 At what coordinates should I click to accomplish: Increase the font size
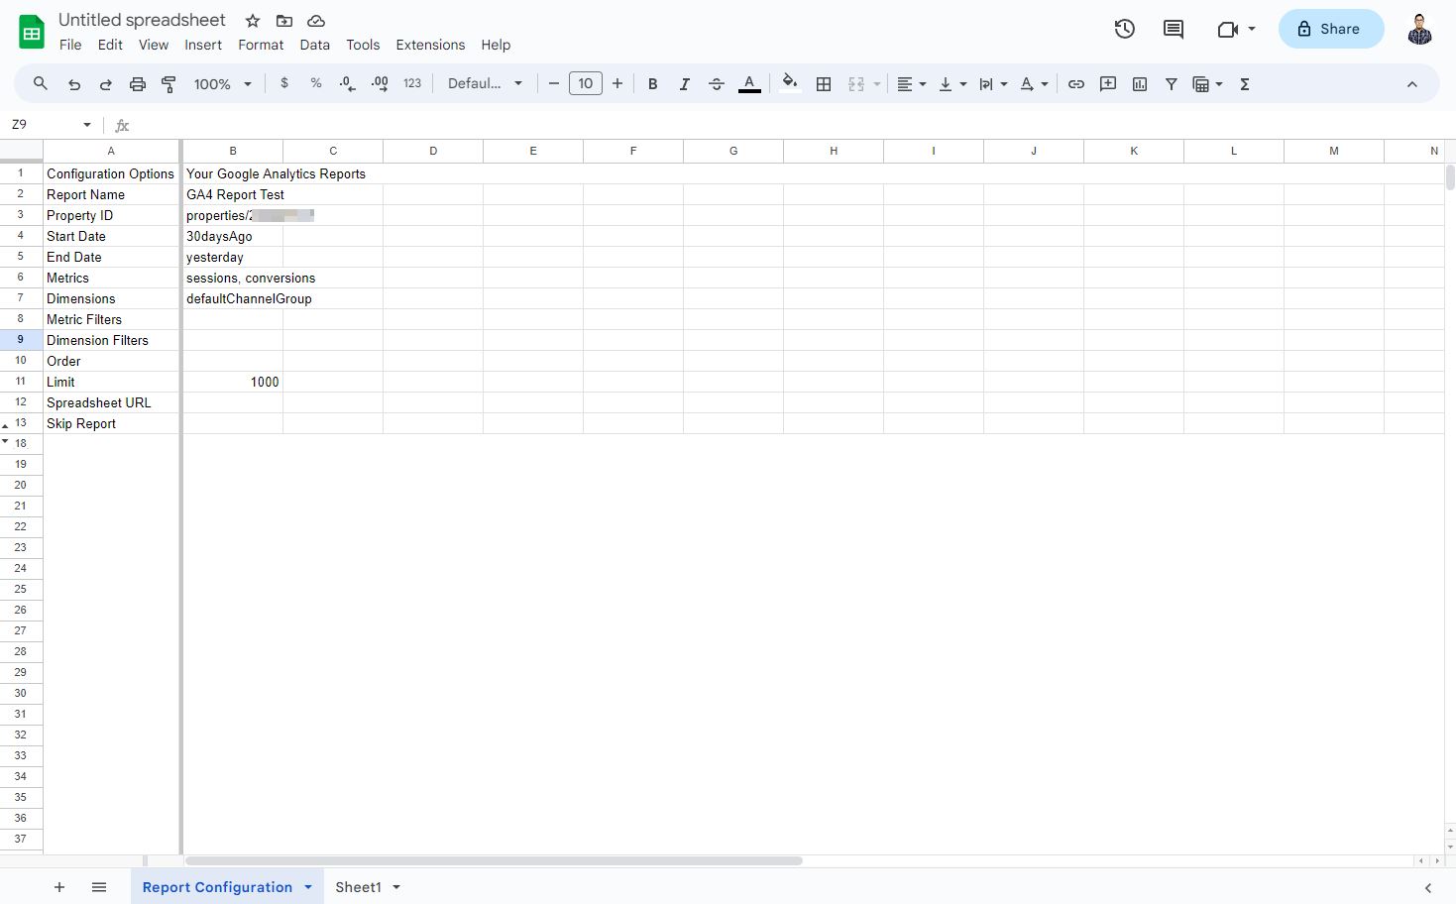click(617, 84)
